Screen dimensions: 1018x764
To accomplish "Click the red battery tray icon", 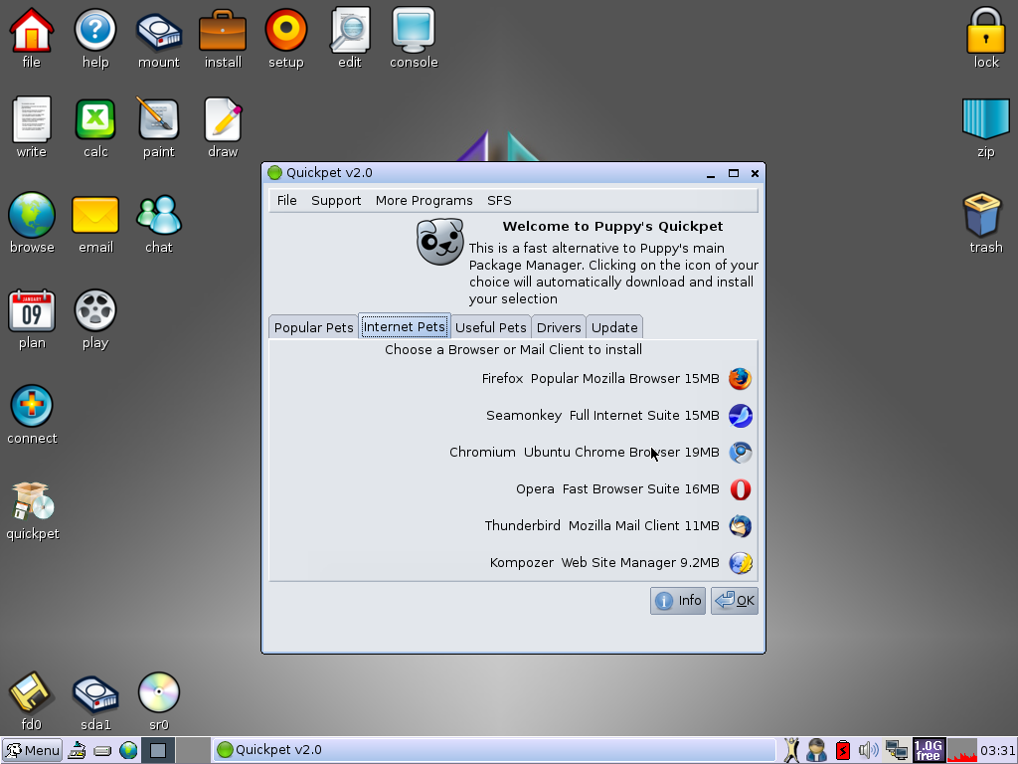I will coord(842,750).
